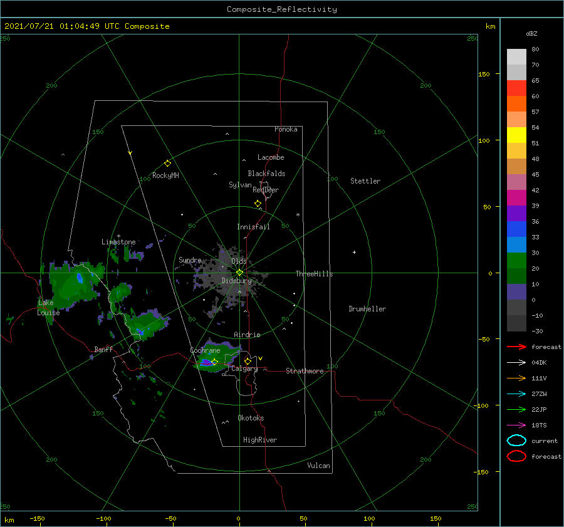Screen dimensions: 564x527
Task: Click the HighRiver label
Action: [x=260, y=440]
